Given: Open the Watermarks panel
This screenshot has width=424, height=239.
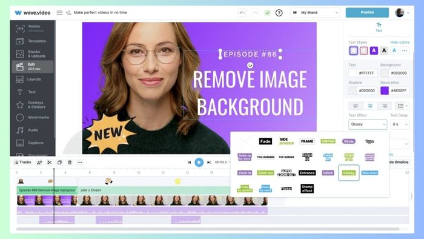Looking at the screenshot, I should tap(33, 118).
